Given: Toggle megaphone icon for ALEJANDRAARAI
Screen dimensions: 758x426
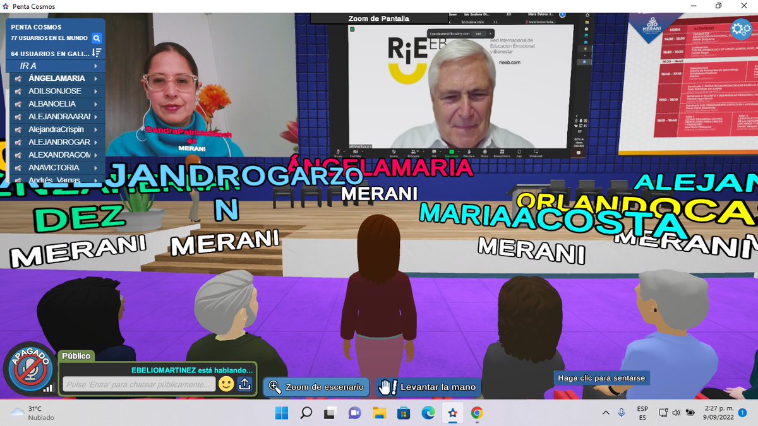Looking at the screenshot, I should (x=18, y=117).
